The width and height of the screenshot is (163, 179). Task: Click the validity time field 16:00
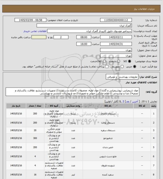coord(84,44)
